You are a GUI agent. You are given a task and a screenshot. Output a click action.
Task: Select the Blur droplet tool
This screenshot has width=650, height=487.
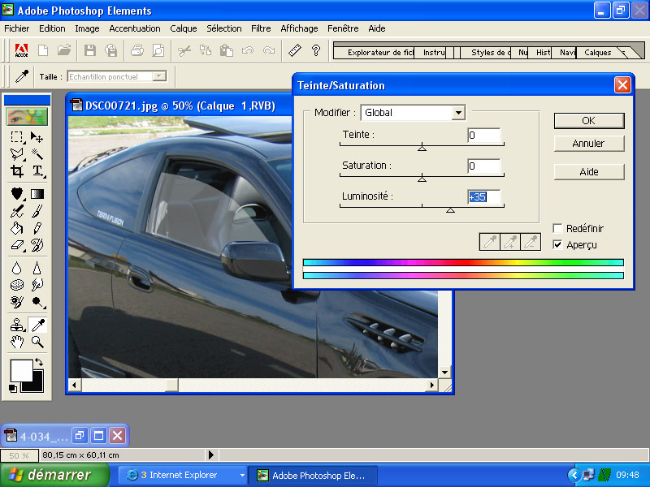pyautogui.click(x=16, y=268)
